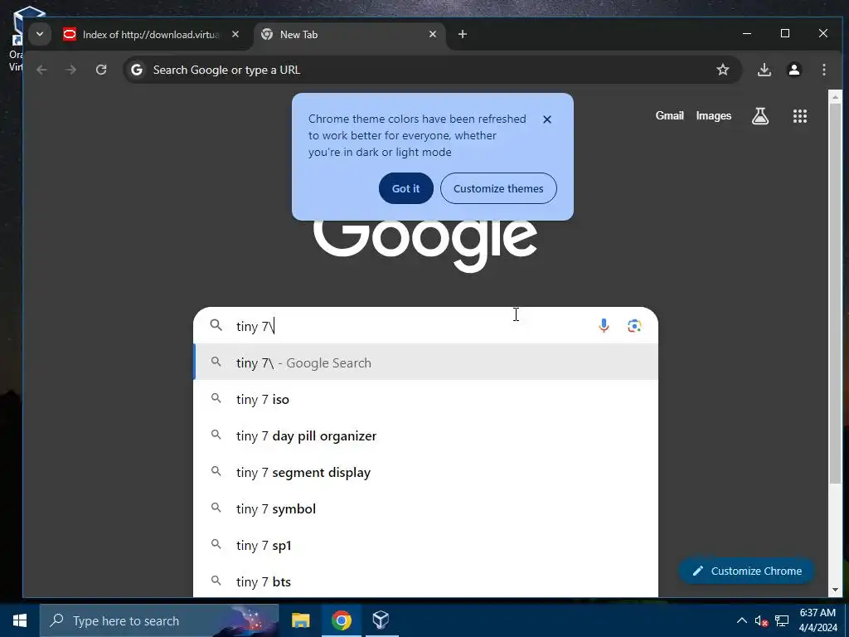
Task: Click the magnifier icon in search box
Action: tap(216, 325)
